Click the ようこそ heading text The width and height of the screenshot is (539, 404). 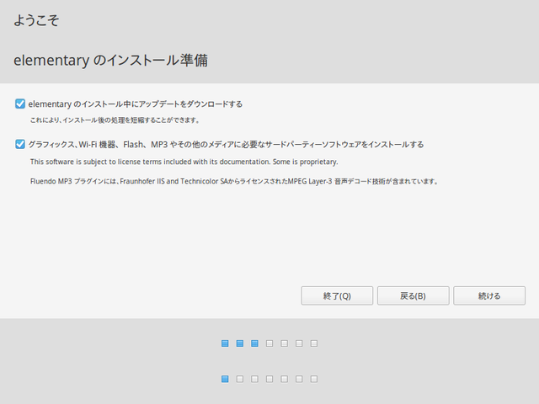pyautogui.click(x=36, y=20)
